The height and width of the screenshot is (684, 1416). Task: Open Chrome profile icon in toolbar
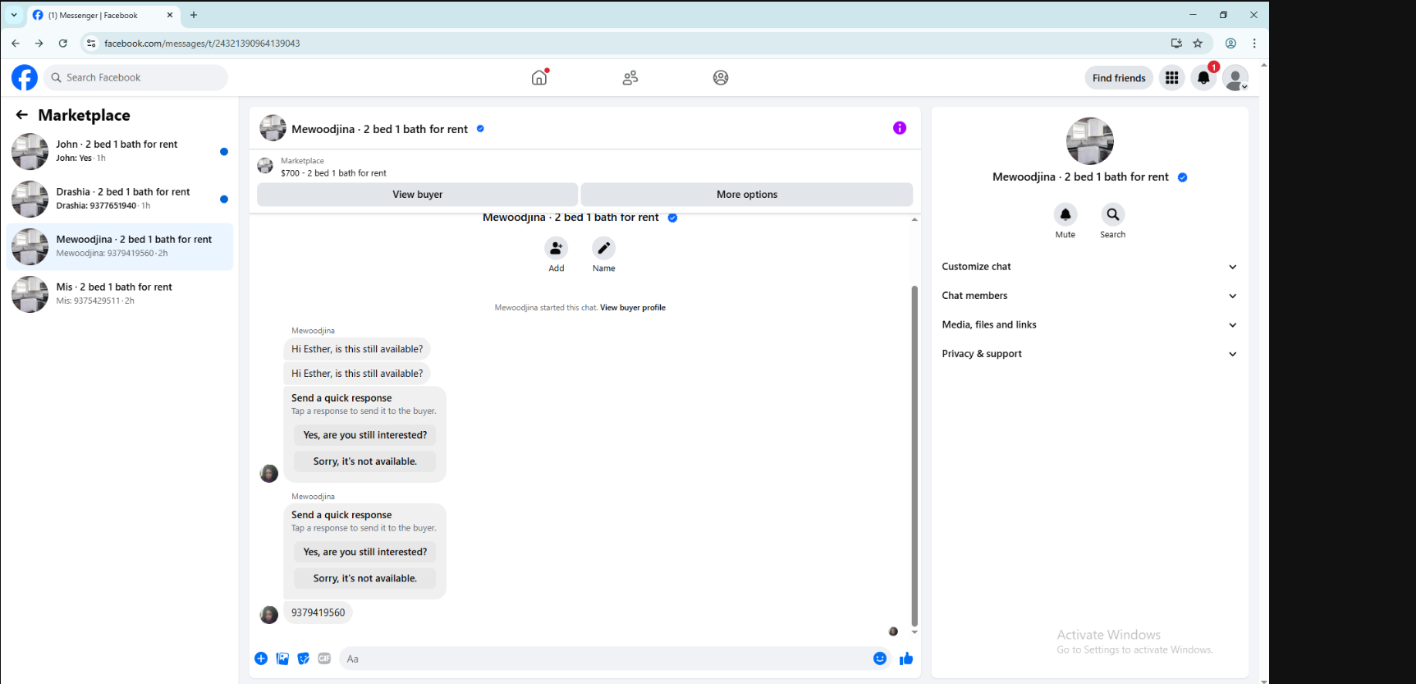point(1230,43)
